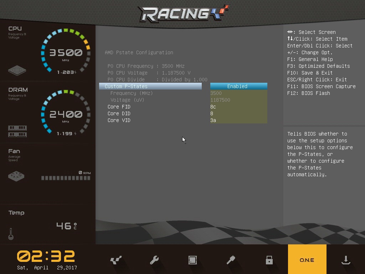Click the CPU chip icon
The width and height of the screenshot is (365, 274).
coord(17,70)
